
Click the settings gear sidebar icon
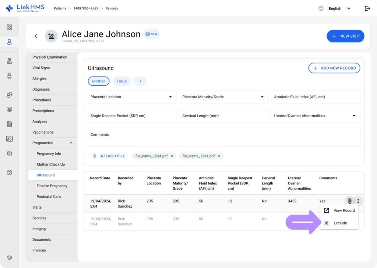(10, 154)
